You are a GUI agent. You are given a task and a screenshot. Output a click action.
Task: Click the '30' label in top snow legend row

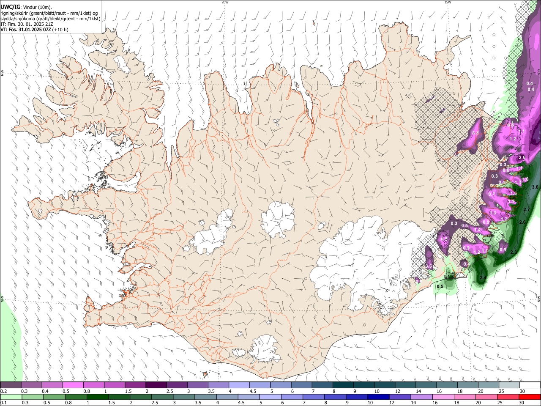pos(522,392)
